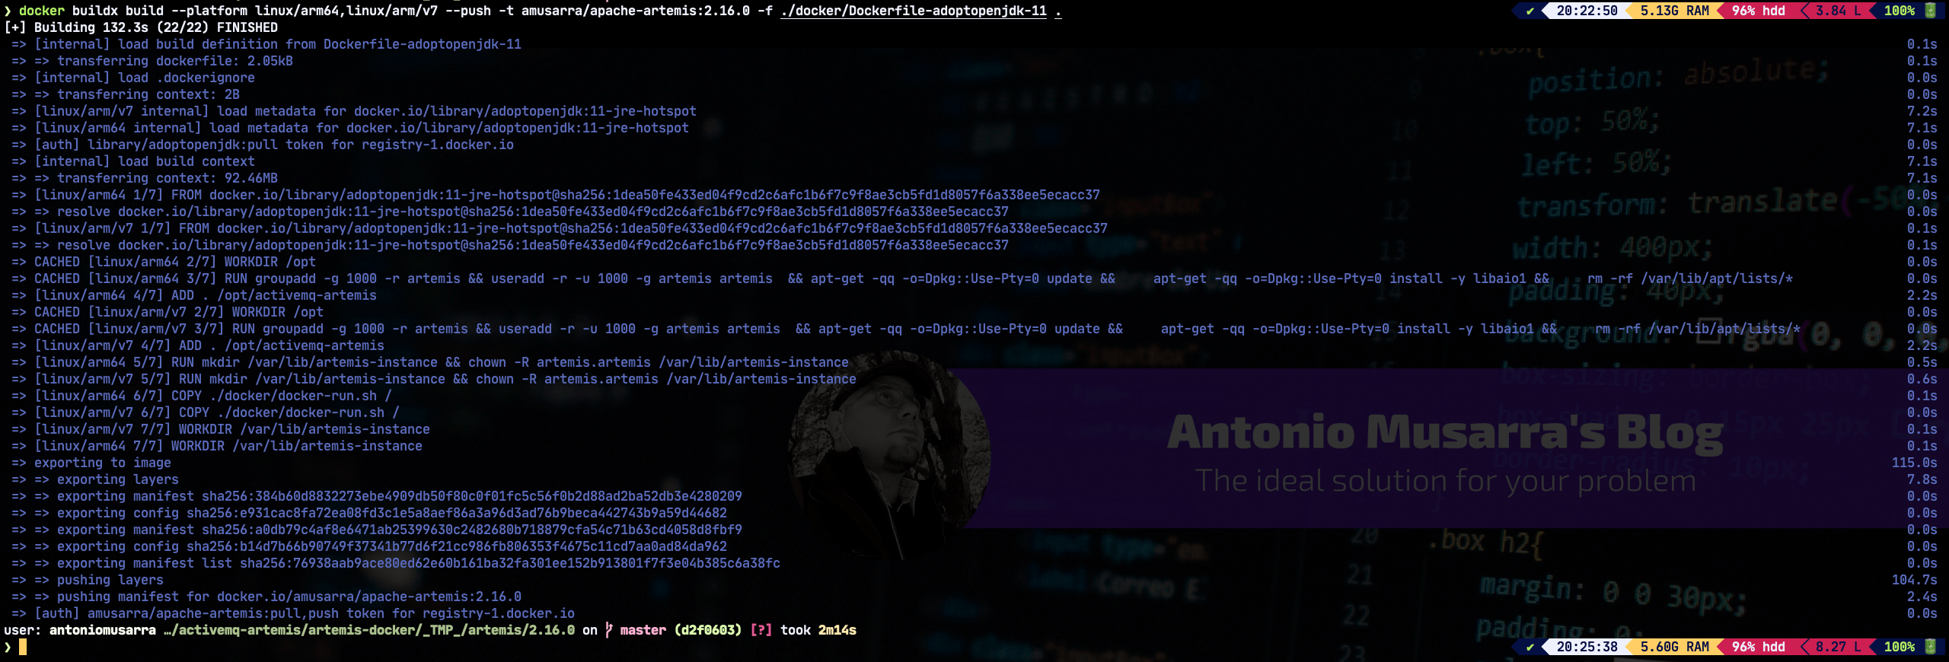This screenshot has height=662, width=1949.
Task: Click the battery icon in bottom status line
Action: tap(1930, 647)
